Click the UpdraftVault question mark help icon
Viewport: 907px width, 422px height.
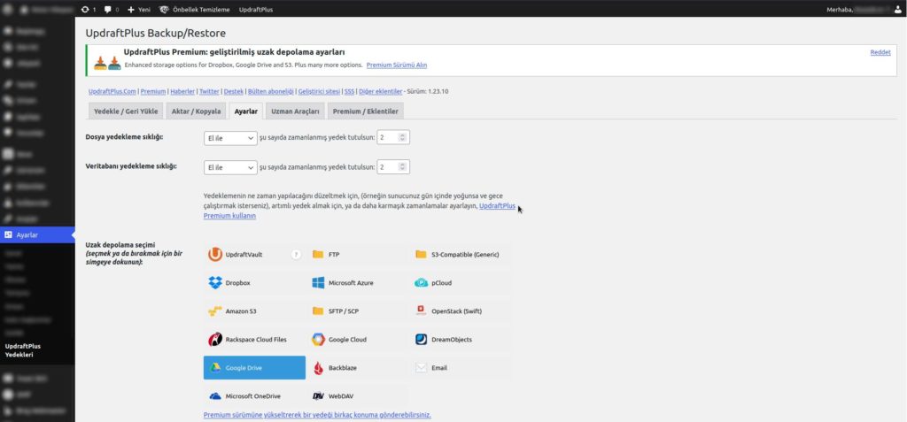click(296, 255)
